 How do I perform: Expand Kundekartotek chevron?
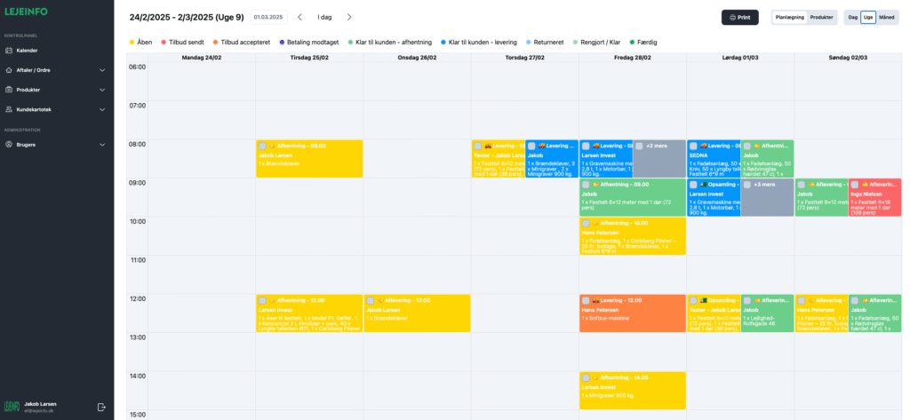click(102, 109)
